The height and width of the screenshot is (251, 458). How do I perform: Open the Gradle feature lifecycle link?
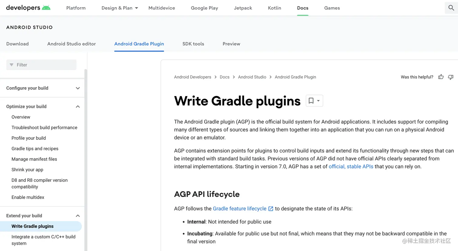point(240,209)
